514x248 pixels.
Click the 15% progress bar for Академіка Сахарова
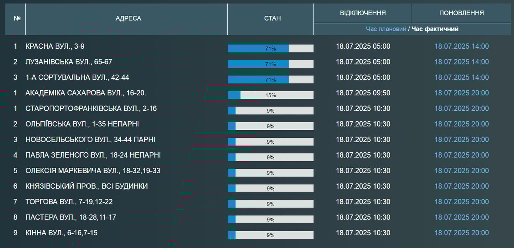tap(270, 95)
